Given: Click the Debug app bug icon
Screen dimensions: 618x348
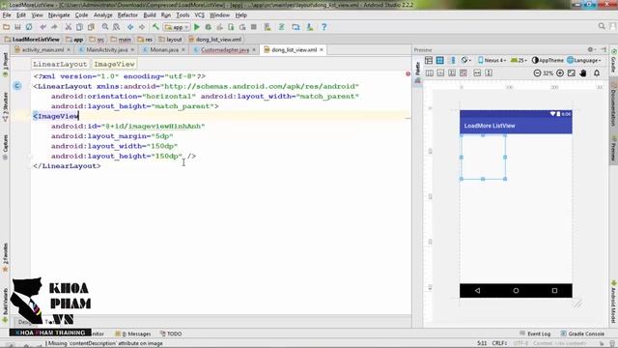Looking at the screenshot, I should coord(209,27).
